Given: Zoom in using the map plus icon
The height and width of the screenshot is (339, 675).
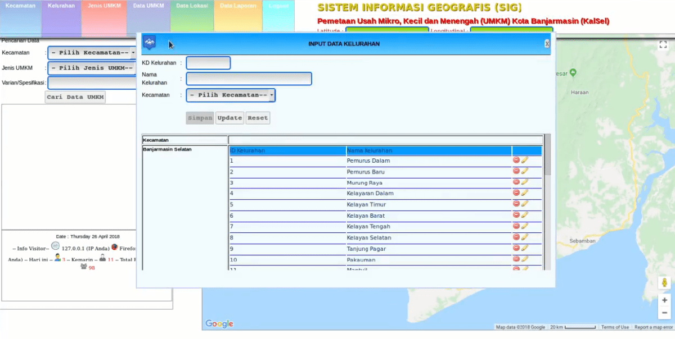Looking at the screenshot, I should (x=664, y=300).
